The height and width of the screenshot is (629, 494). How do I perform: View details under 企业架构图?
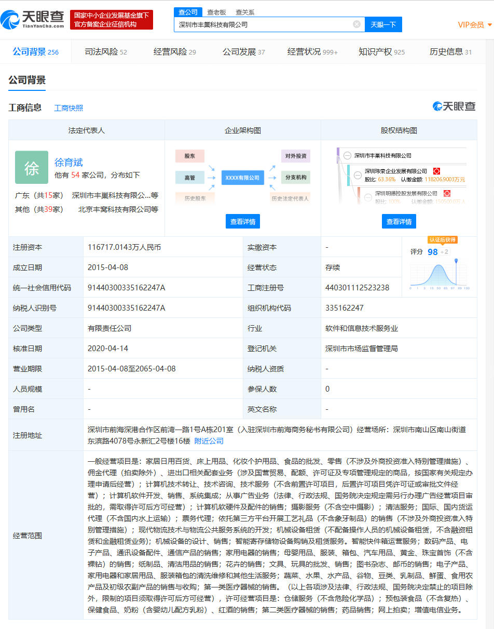coord(242,221)
